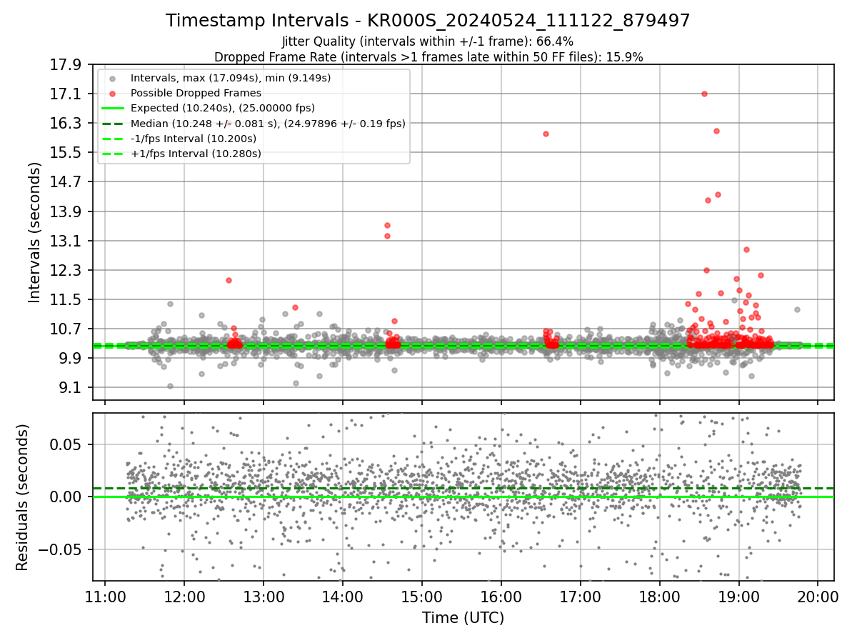This screenshot has height=643, width=857.
Task: Click the x-axis tick label '14:00'
Action: pos(343,596)
